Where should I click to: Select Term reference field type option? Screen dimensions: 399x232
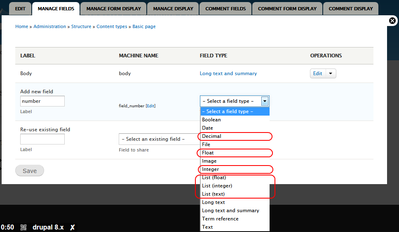coord(220,219)
